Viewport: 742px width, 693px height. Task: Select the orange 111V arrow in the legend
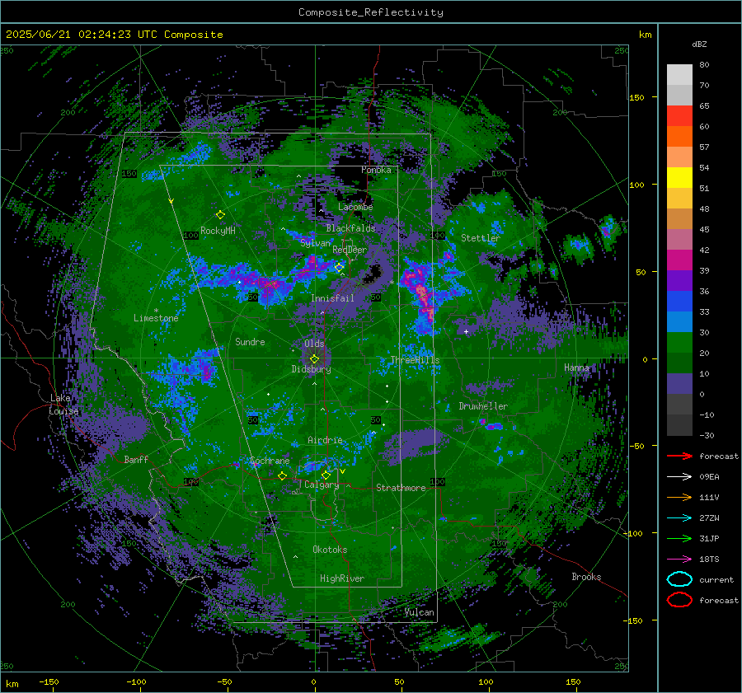coord(679,497)
